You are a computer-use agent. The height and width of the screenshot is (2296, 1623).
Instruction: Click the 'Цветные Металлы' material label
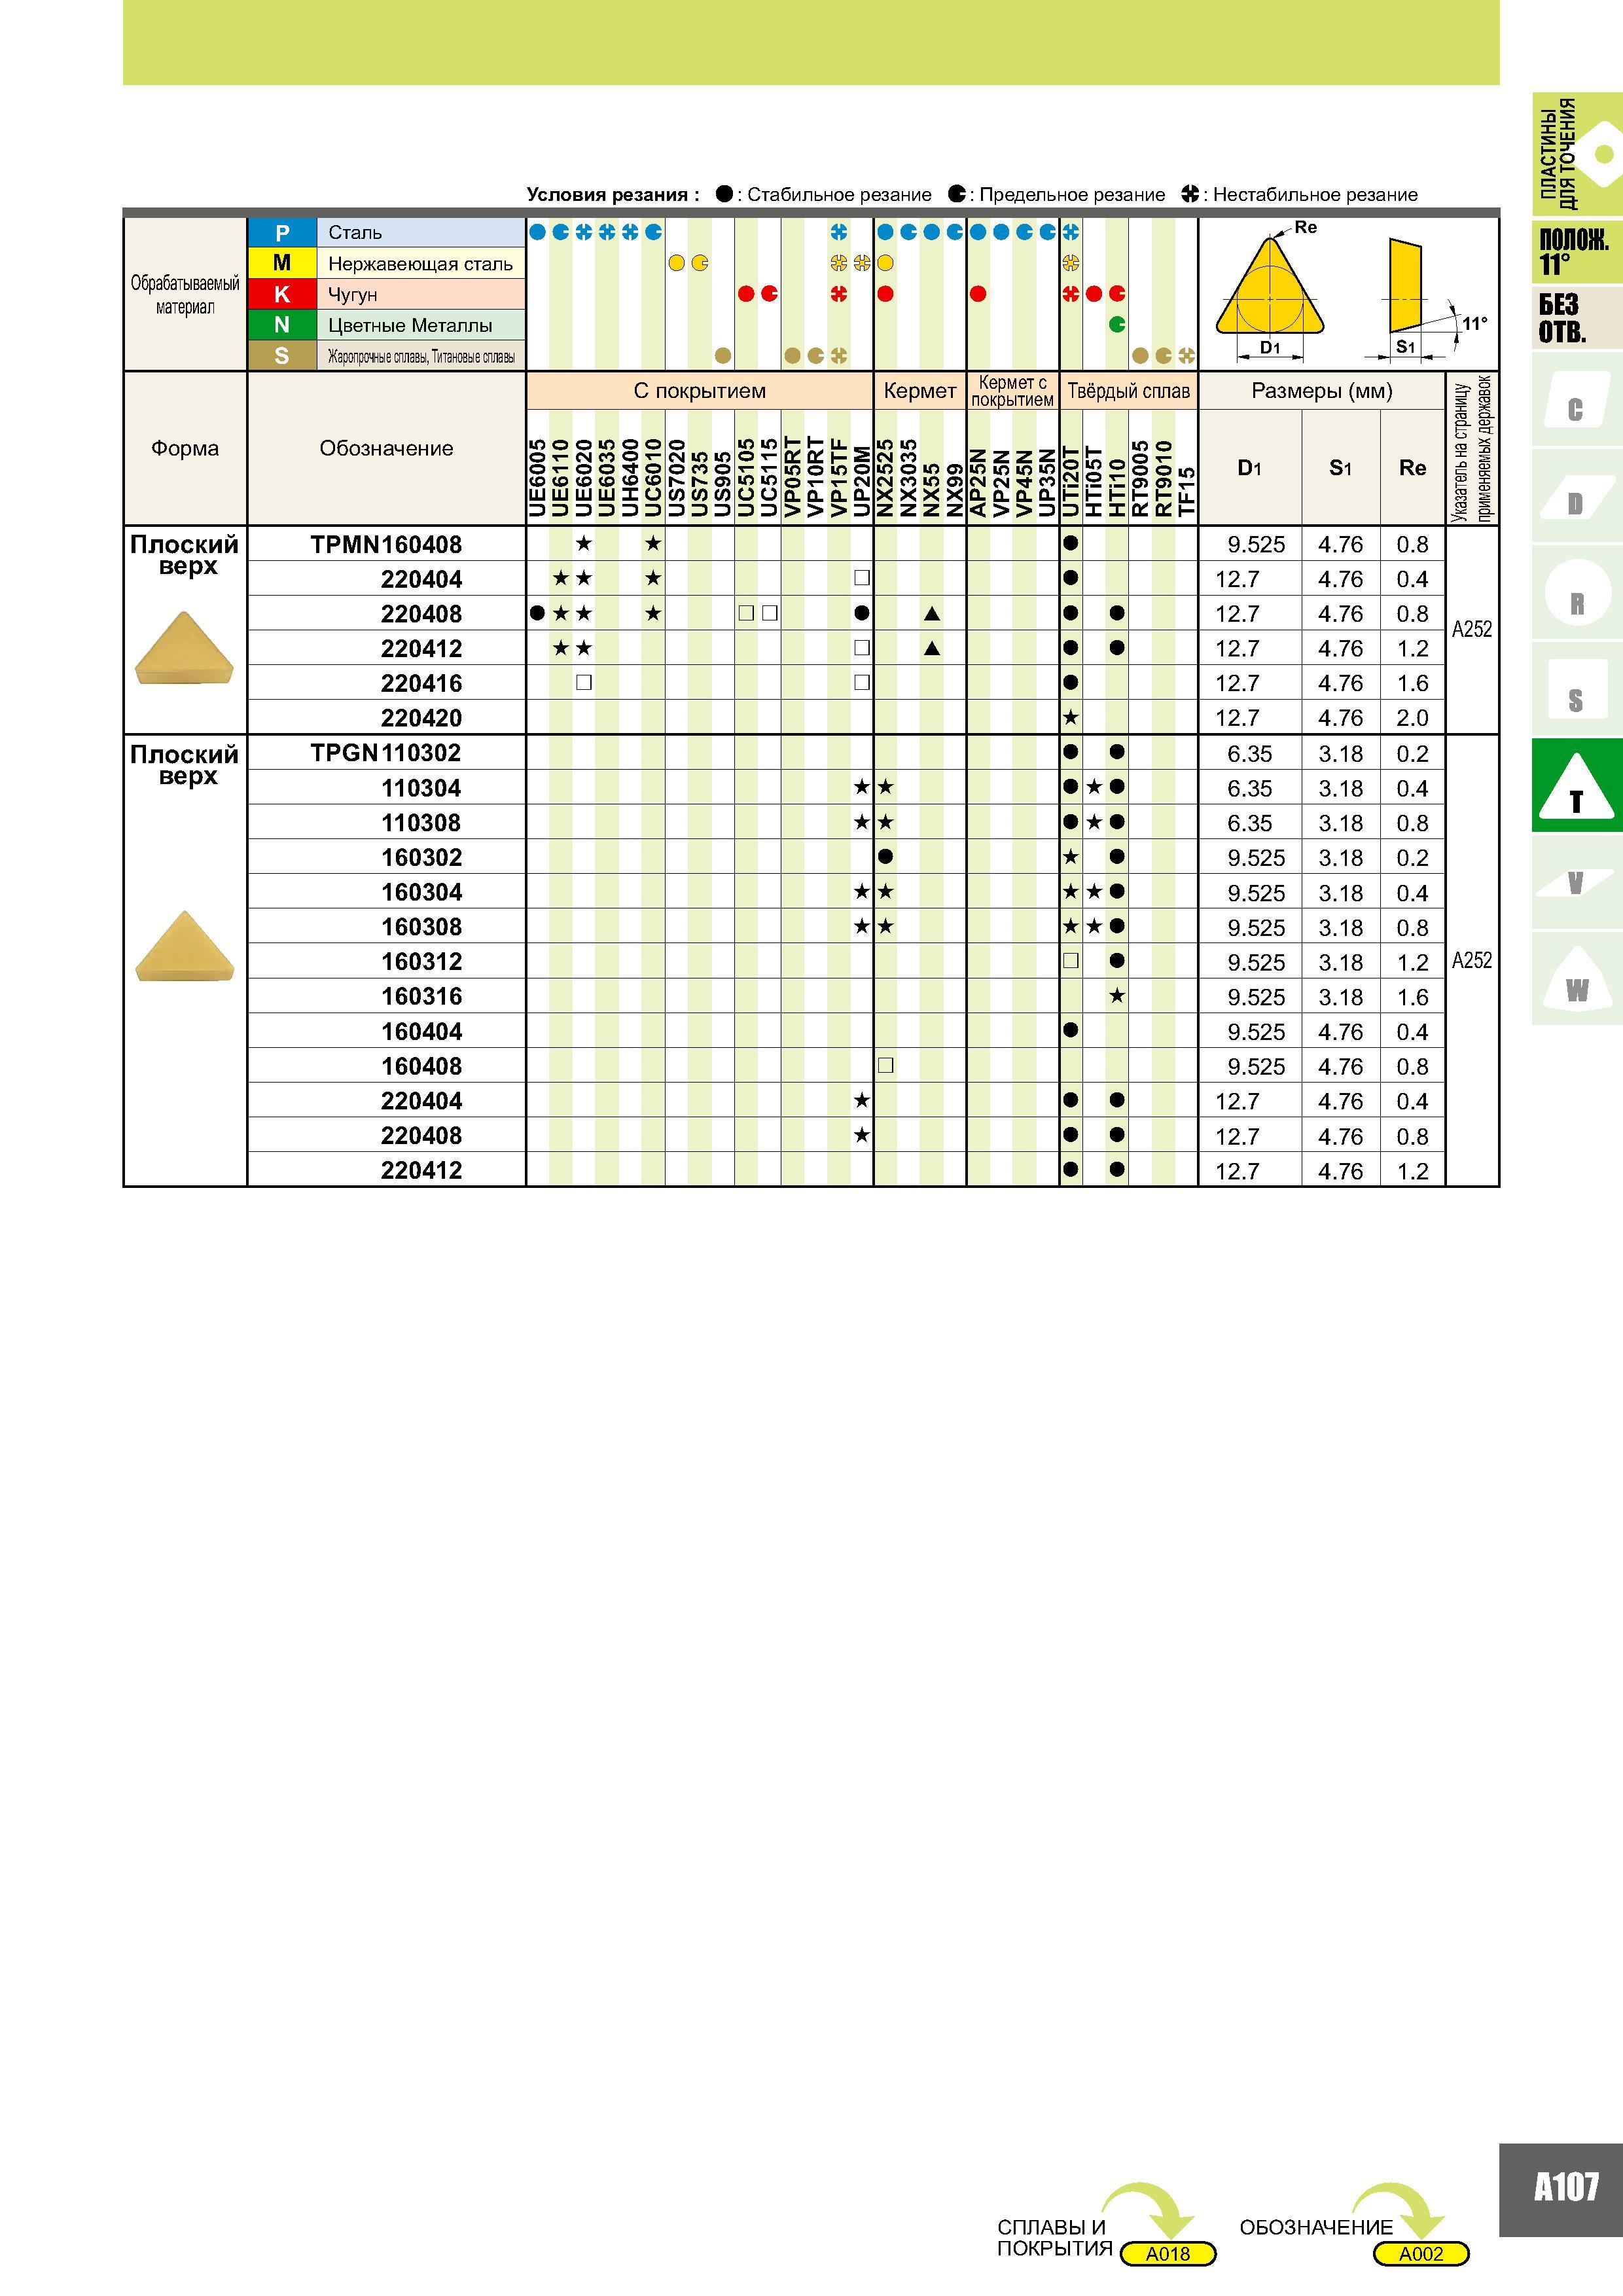pos(410,325)
